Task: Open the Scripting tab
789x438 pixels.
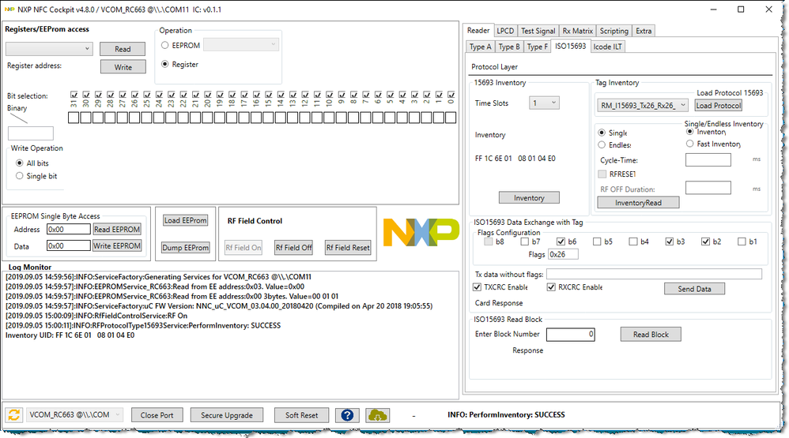Action: pyautogui.click(x=614, y=31)
